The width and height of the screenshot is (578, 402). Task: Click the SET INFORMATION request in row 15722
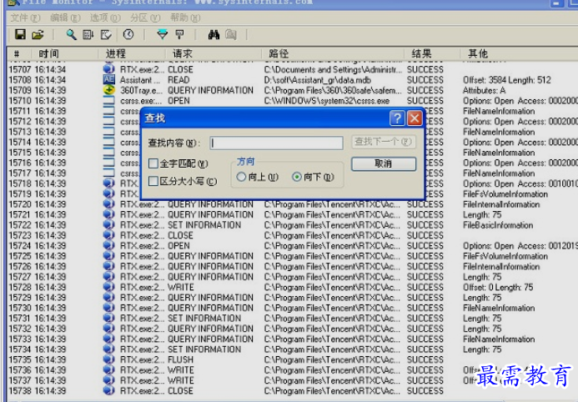coord(204,224)
